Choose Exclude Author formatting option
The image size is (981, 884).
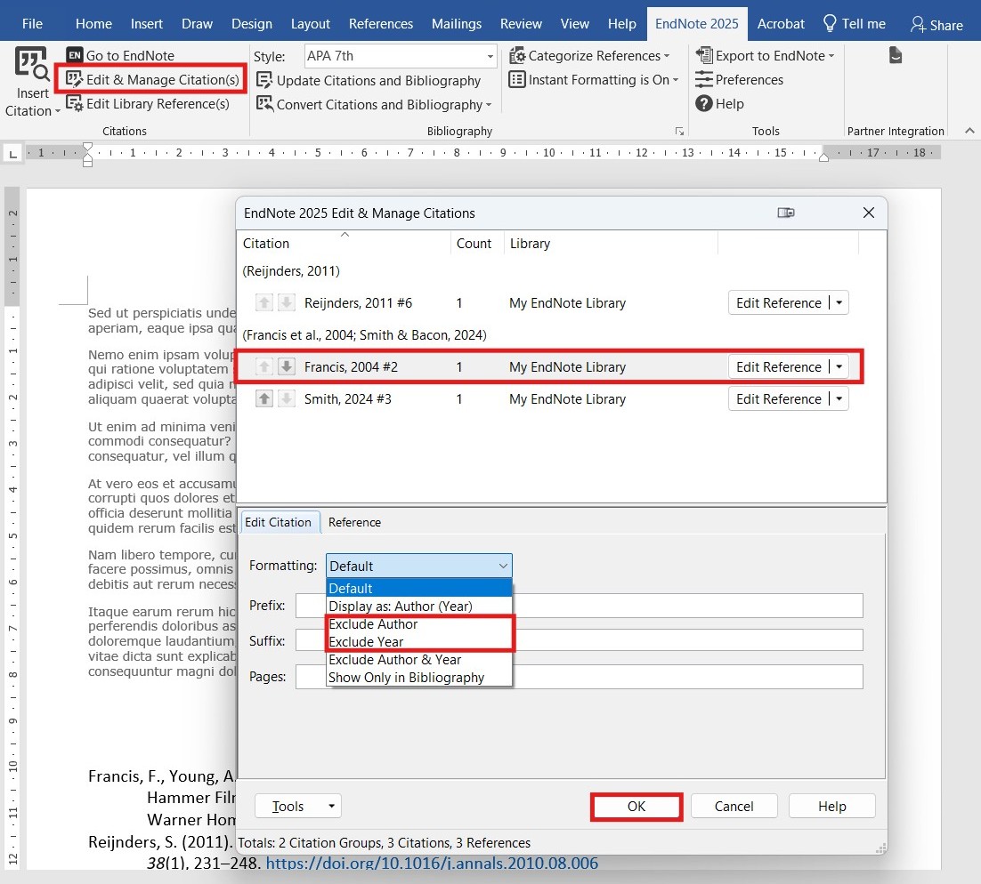pos(418,624)
